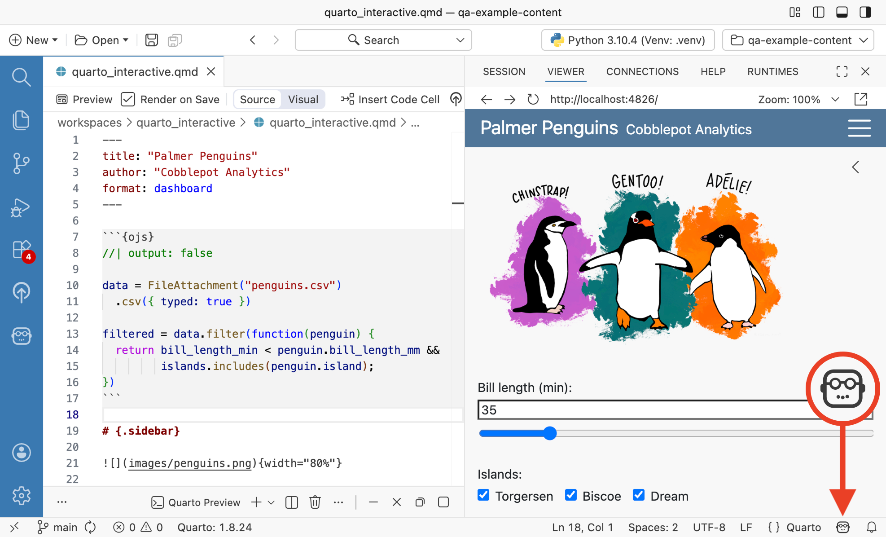Open the Source Control sidebar icon

21,163
